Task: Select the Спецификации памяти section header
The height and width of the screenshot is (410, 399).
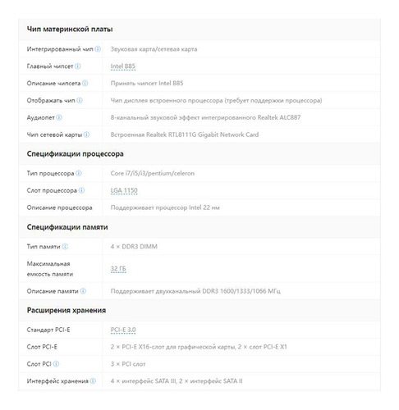Action: (x=67, y=227)
